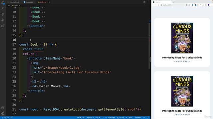This screenshot has height=119, width=213.
Task: Click the src image path on line 22
Action: coord(61,68)
